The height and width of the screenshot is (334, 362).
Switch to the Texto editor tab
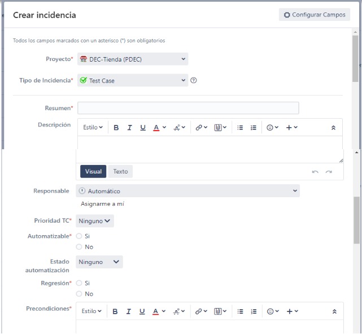point(120,171)
